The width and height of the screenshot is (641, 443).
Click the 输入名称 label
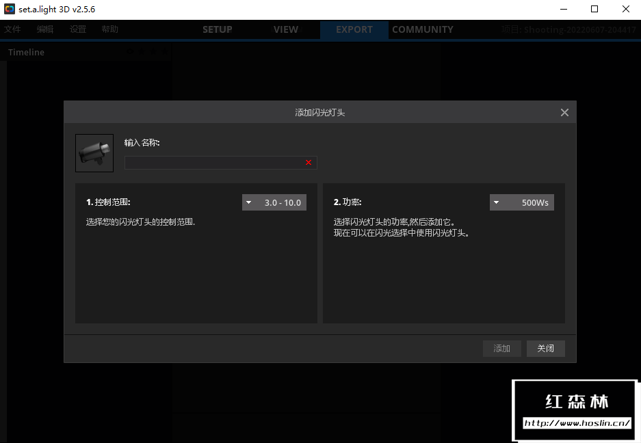[142, 143]
